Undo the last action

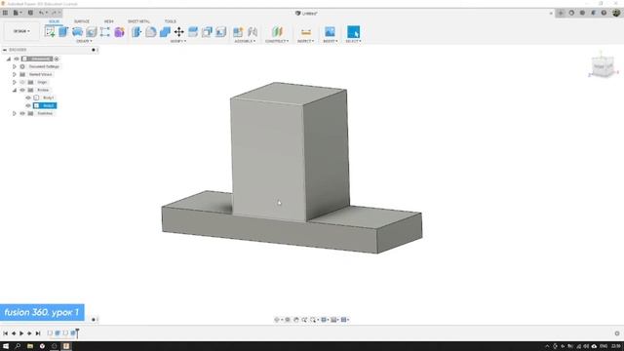(x=41, y=13)
